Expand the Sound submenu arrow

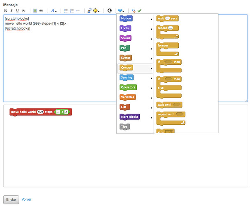151,39
